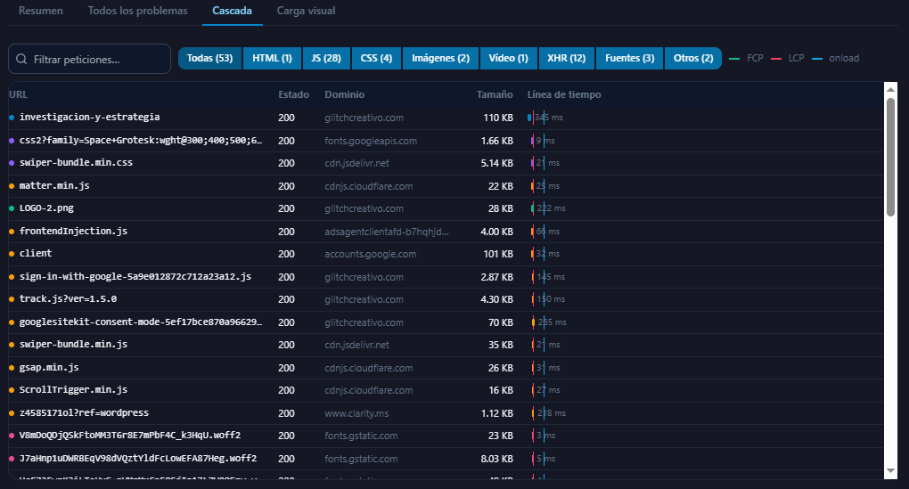Click the accounts.google.com domain cell
The image size is (909, 489).
tap(371, 254)
